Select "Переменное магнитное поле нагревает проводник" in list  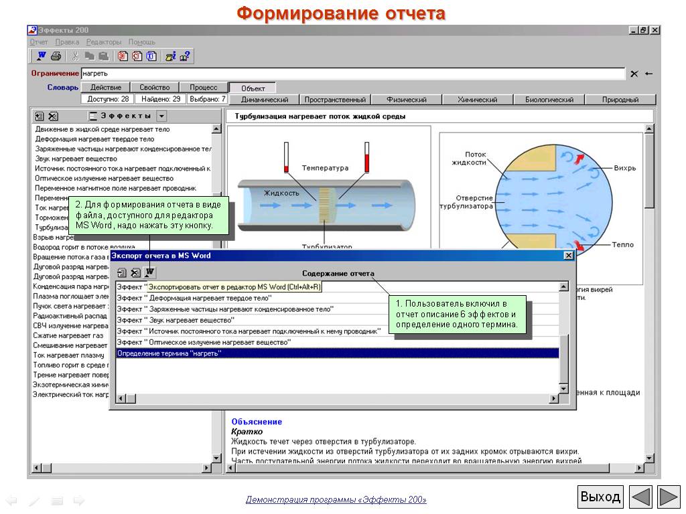pos(115,188)
